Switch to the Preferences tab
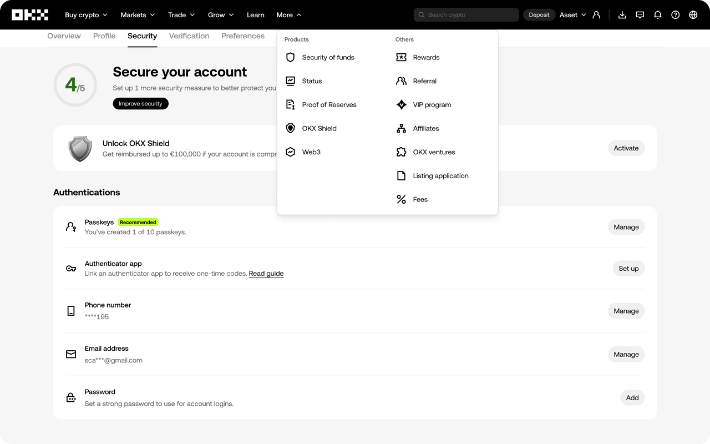Screen dimensions: 710x444 (x=243, y=36)
